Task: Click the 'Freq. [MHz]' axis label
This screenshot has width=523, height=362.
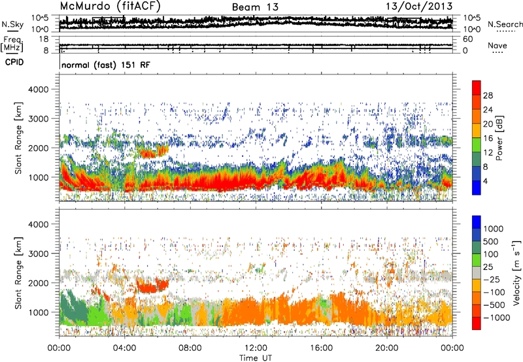Action: coord(12,45)
